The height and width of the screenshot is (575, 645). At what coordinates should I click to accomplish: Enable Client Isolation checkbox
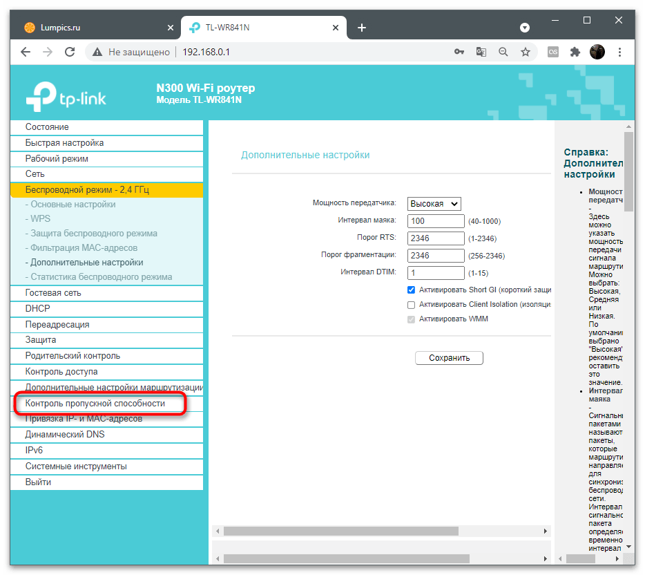(x=411, y=305)
